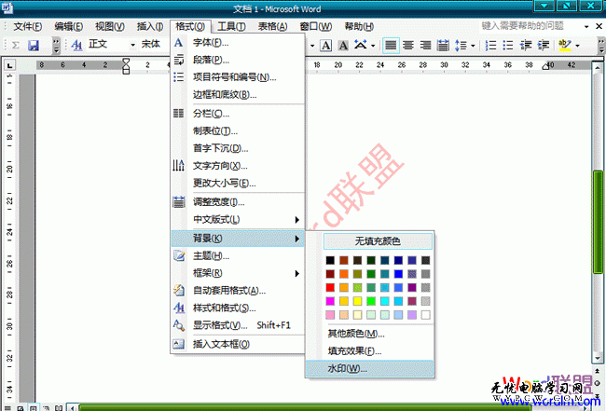Open the Highlight color dropdown arrow

point(577,46)
